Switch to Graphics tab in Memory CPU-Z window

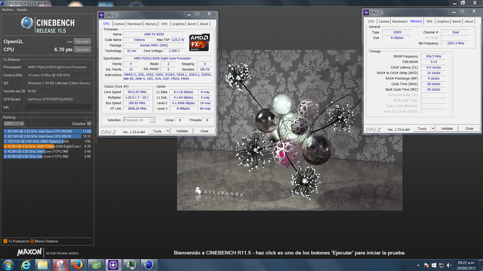443,21
